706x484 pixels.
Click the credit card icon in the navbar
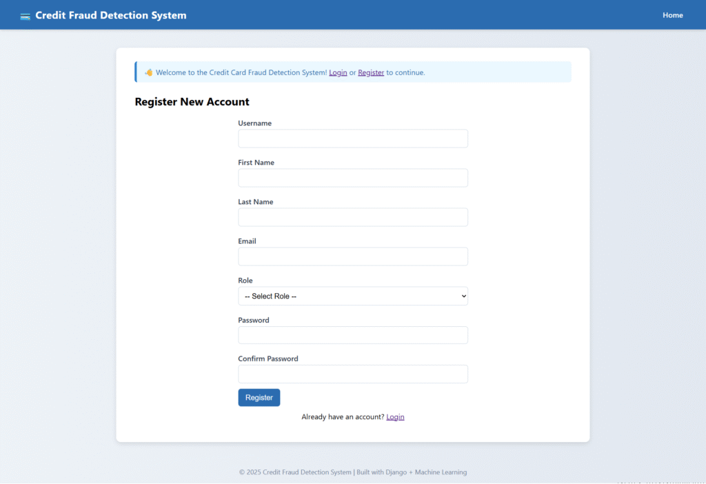point(25,14)
